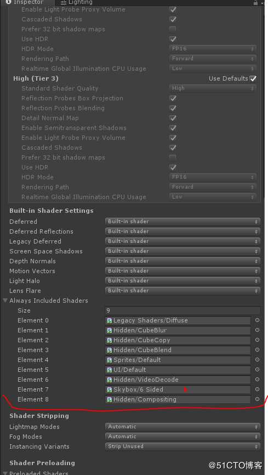Open object picker for Sprites/Default element

coord(257,360)
